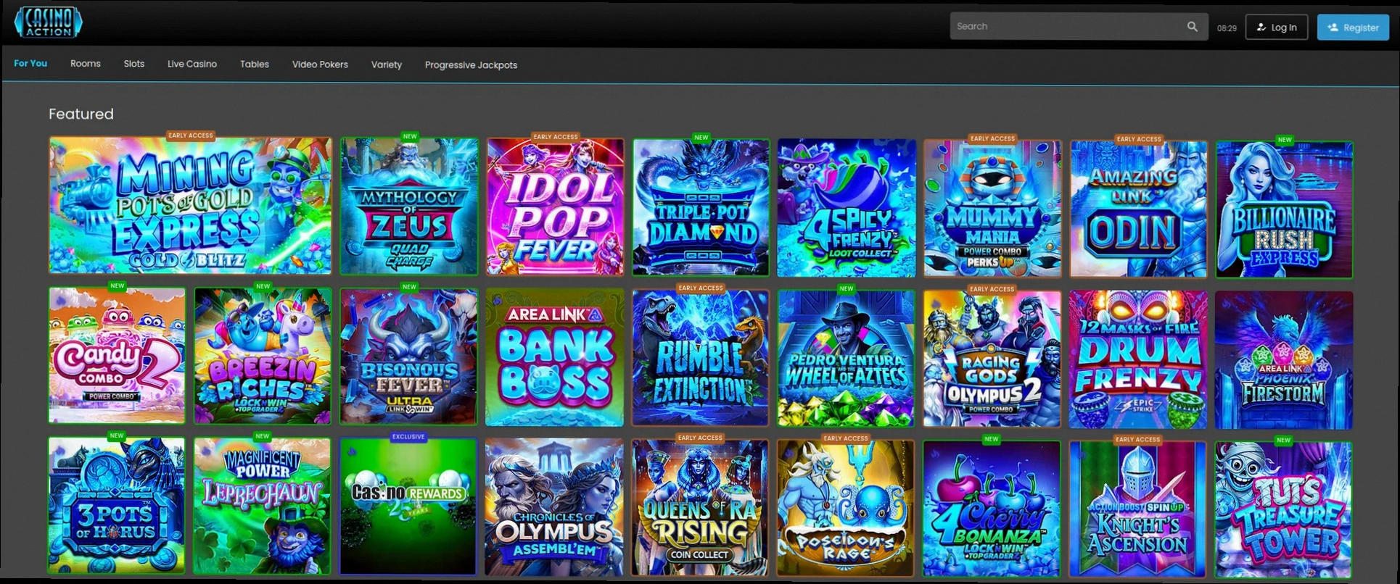The image size is (1400, 584).
Task: Click the Casino Action logo
Action: [x=49, y=22]
